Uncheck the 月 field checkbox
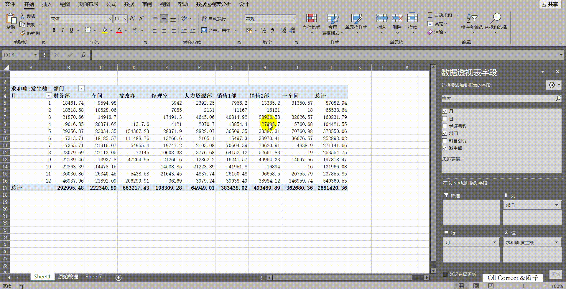566x289 pixels. click(445, 111)
